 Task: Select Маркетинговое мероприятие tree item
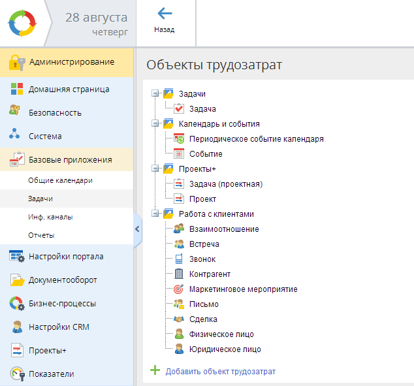pos(243,289)
